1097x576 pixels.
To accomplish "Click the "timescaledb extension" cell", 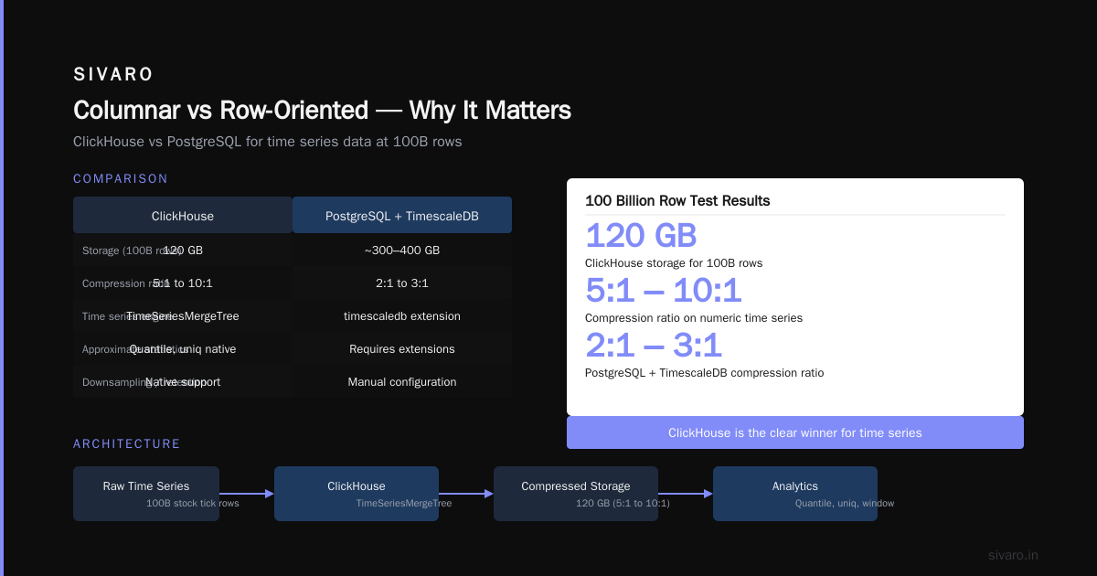I will 402,316.
